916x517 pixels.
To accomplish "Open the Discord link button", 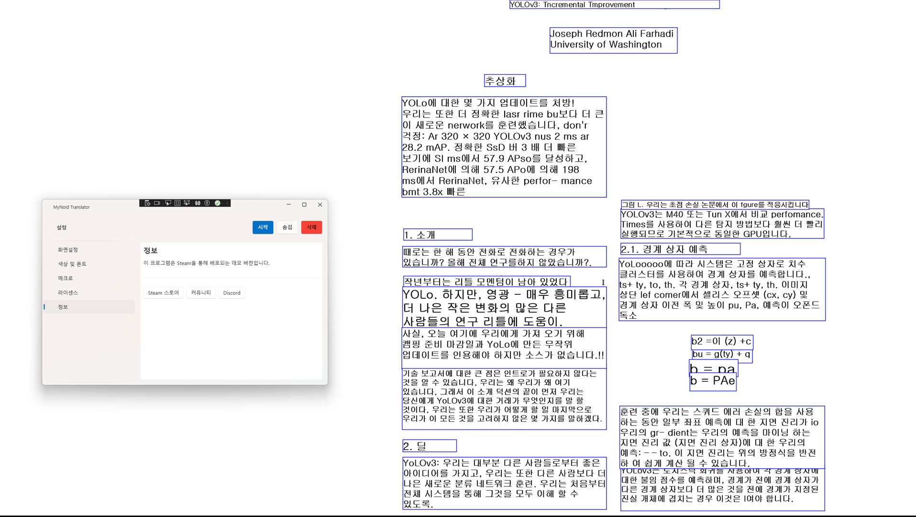I will pos(232,293).
